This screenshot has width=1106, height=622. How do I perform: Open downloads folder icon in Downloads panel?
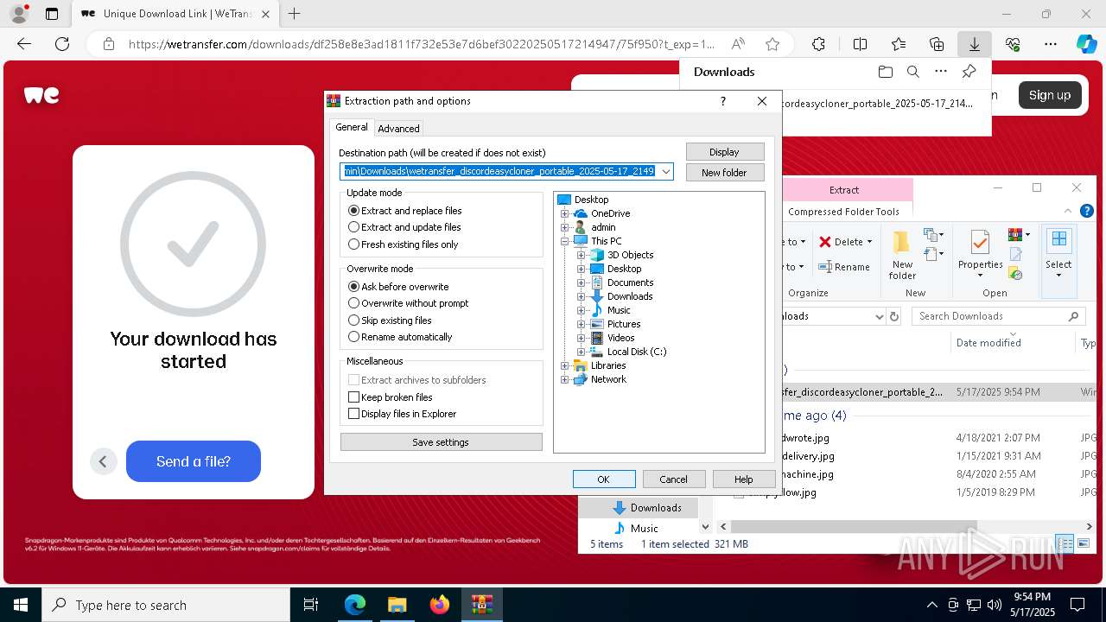[885, 72]
